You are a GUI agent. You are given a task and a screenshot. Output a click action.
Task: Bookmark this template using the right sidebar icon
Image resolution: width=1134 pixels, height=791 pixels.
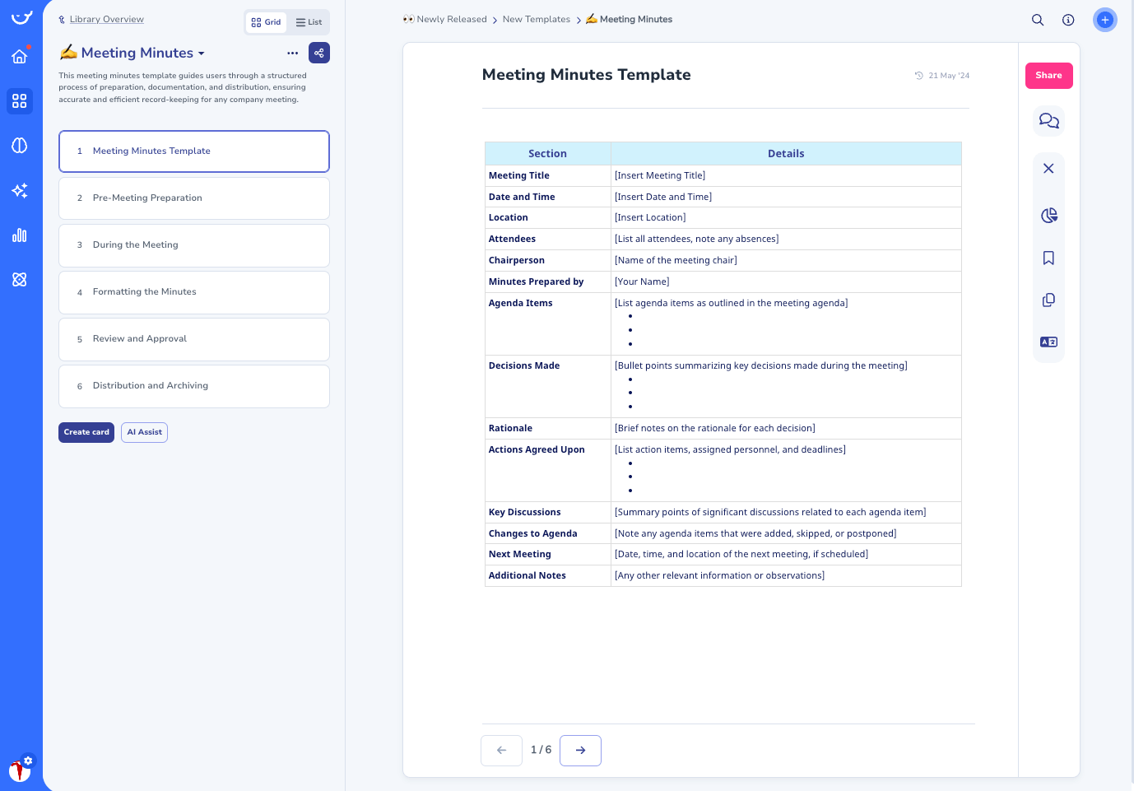[1048, 258]
